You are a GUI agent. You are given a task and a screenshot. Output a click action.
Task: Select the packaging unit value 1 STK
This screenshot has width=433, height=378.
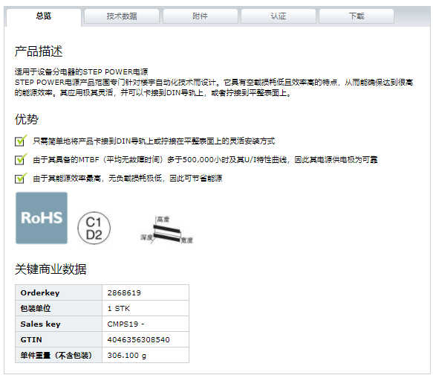(119, 309)
